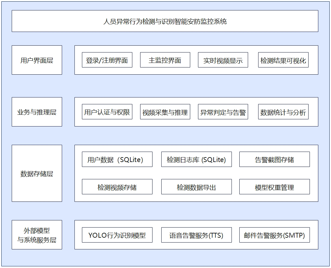Select the 检测视频存储 block
Image resolution: width=331 pixels, height=268 pixels.
[117, 187]
